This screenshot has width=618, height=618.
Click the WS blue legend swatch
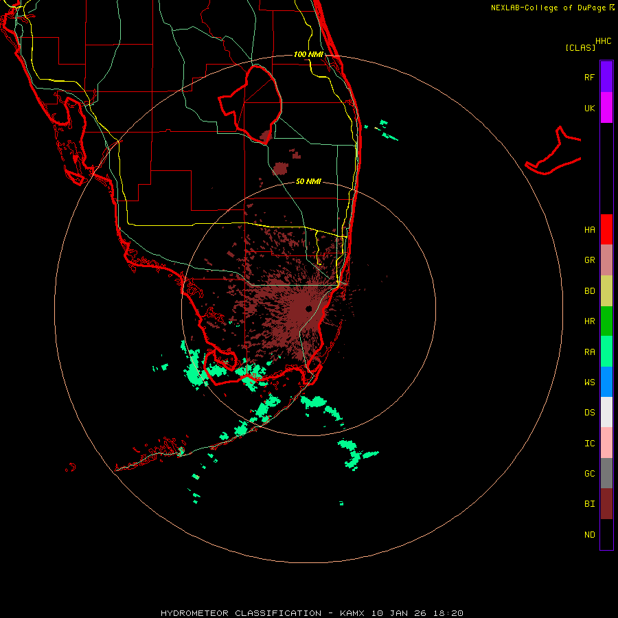click(606, 382)
